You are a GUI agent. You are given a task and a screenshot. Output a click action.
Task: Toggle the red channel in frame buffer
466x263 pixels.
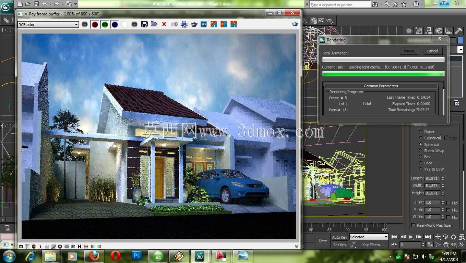coord(95,24)
